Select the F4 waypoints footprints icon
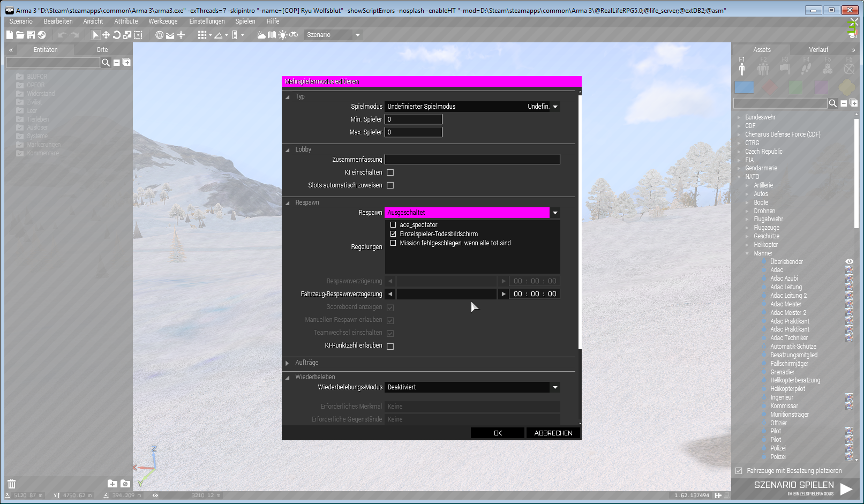The width and height of the screenshot is (864, 504). (806, 69)
